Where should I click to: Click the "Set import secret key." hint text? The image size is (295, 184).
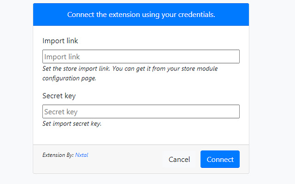72,124
